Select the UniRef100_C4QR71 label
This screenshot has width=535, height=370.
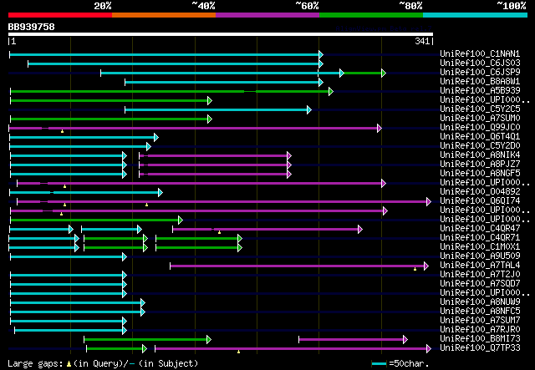[480, 237]
